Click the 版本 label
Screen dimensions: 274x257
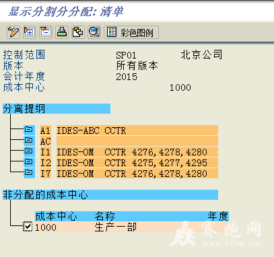pyautogui.click(x=13, y=65)
